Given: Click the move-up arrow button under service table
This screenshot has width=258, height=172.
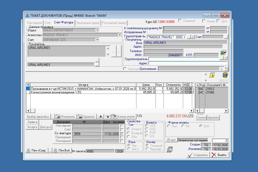Looking at the screenshot, I should tap(101, 117).
